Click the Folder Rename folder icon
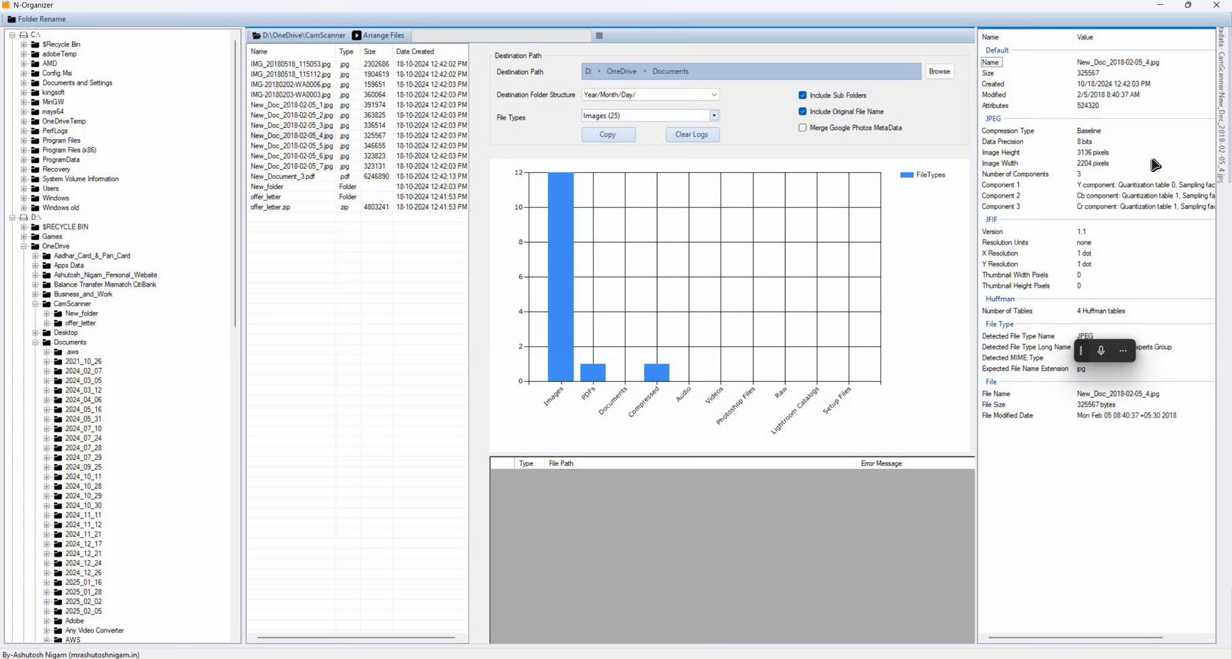 [11, 20]
